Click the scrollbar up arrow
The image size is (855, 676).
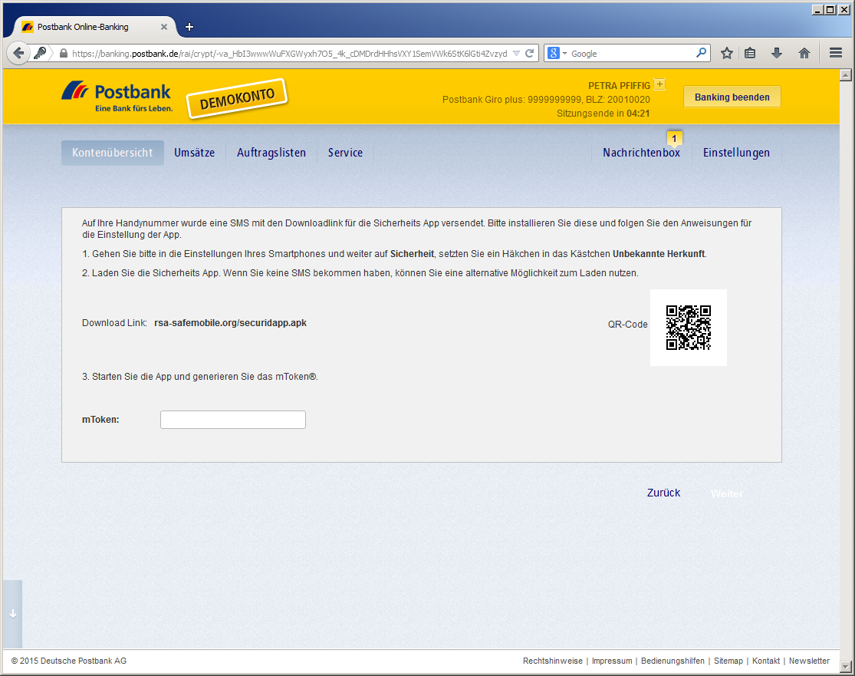coord(845,75)
